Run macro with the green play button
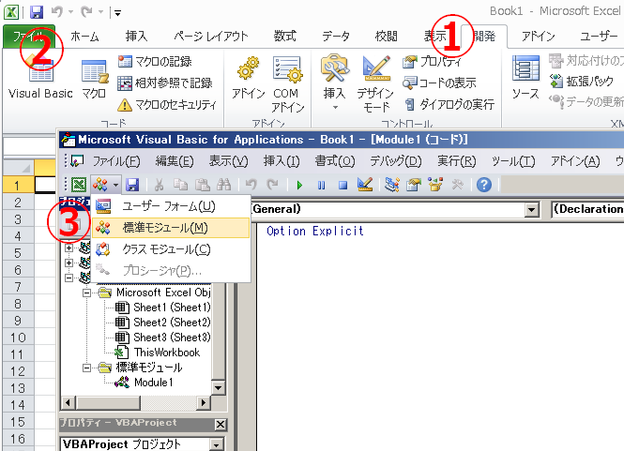The width and height of the screenshot is (624, 451). point(299,185)
